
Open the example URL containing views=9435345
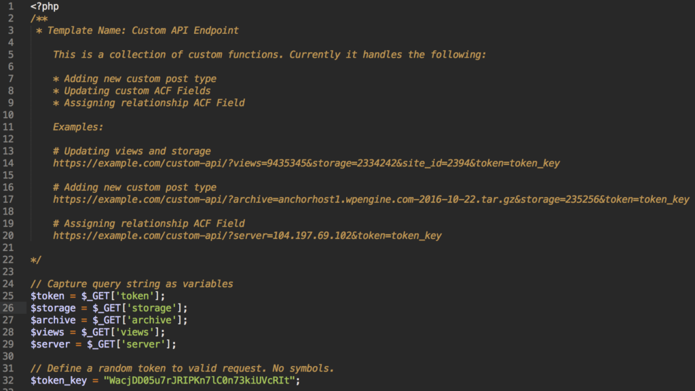point(306,163)
